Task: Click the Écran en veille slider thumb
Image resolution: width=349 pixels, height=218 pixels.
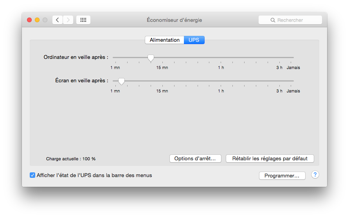Action: tap(121, 82)
